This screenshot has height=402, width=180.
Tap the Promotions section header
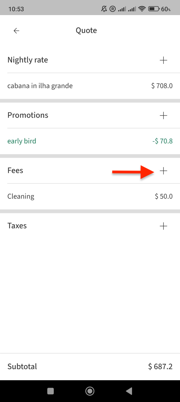pyautogui.click(x=28, y=115)
